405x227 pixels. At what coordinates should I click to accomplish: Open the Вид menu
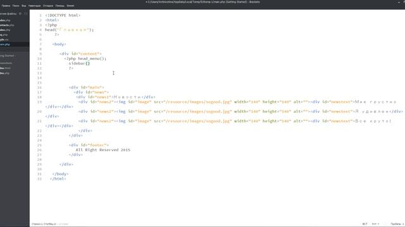[24, 6]
